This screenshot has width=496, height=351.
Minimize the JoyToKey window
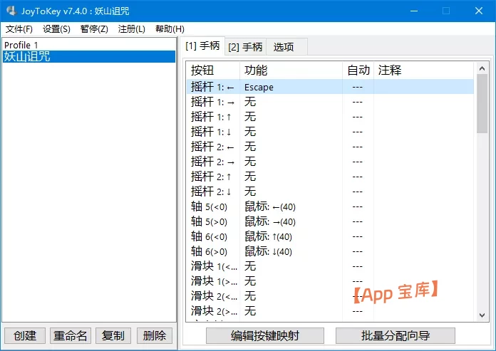[x=414, y=11]
